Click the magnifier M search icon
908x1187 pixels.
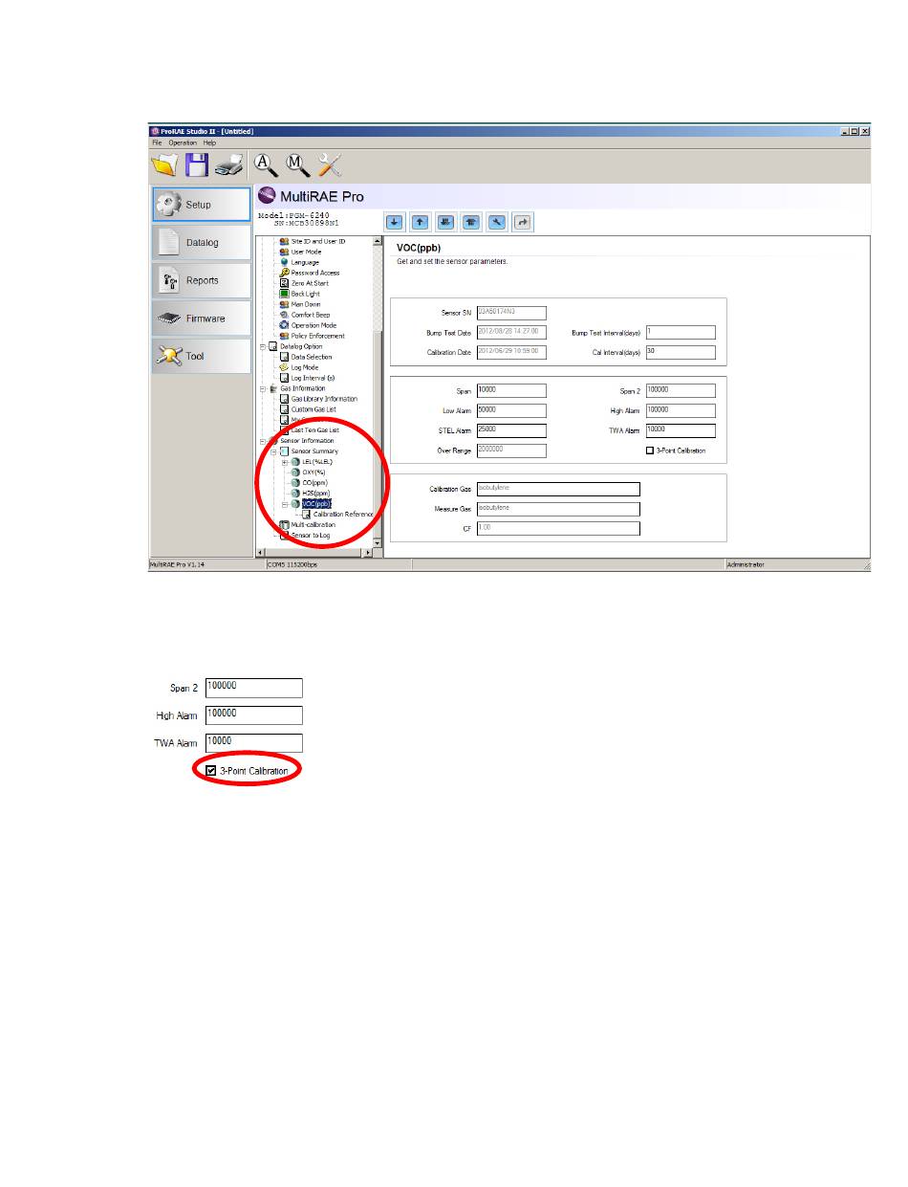(x=299, y=165)
